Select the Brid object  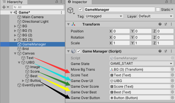pos(25,49)
